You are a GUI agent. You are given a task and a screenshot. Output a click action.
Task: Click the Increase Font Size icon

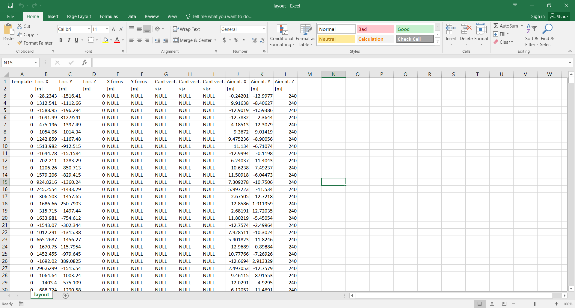pos(114,29)
